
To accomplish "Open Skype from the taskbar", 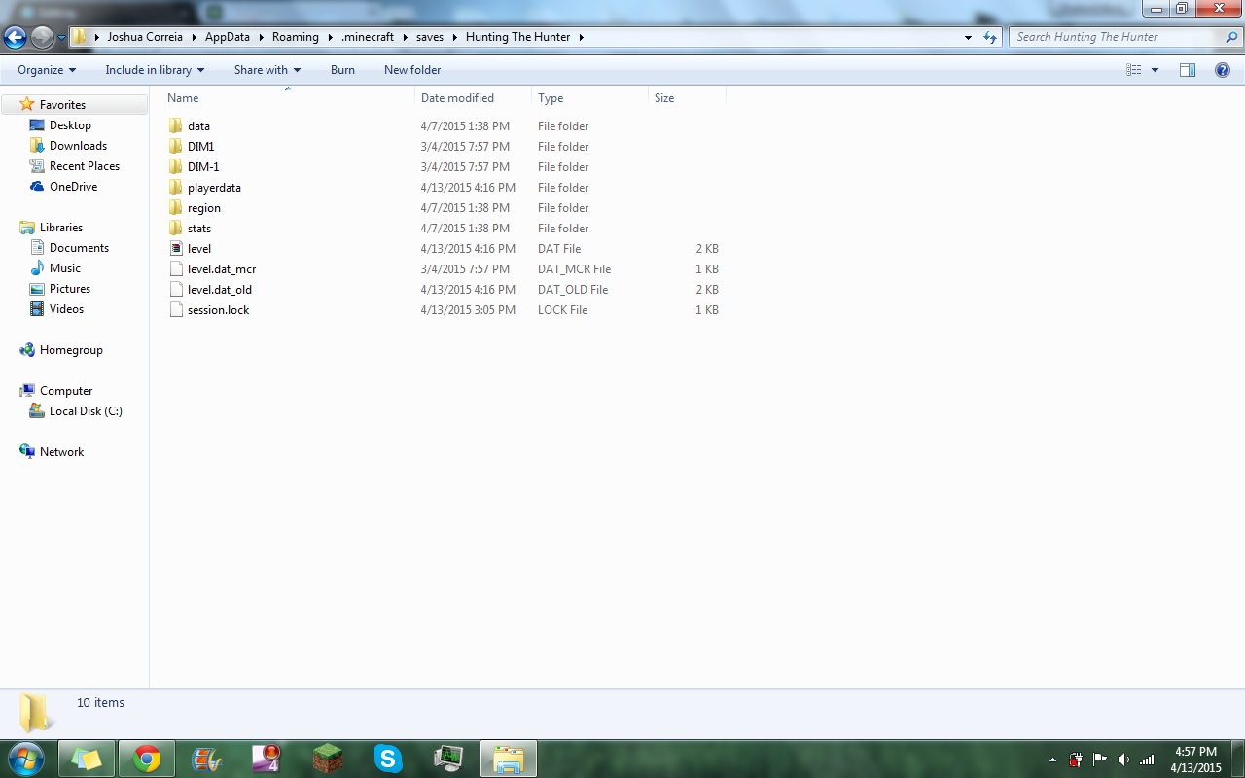I will [388, 759].
